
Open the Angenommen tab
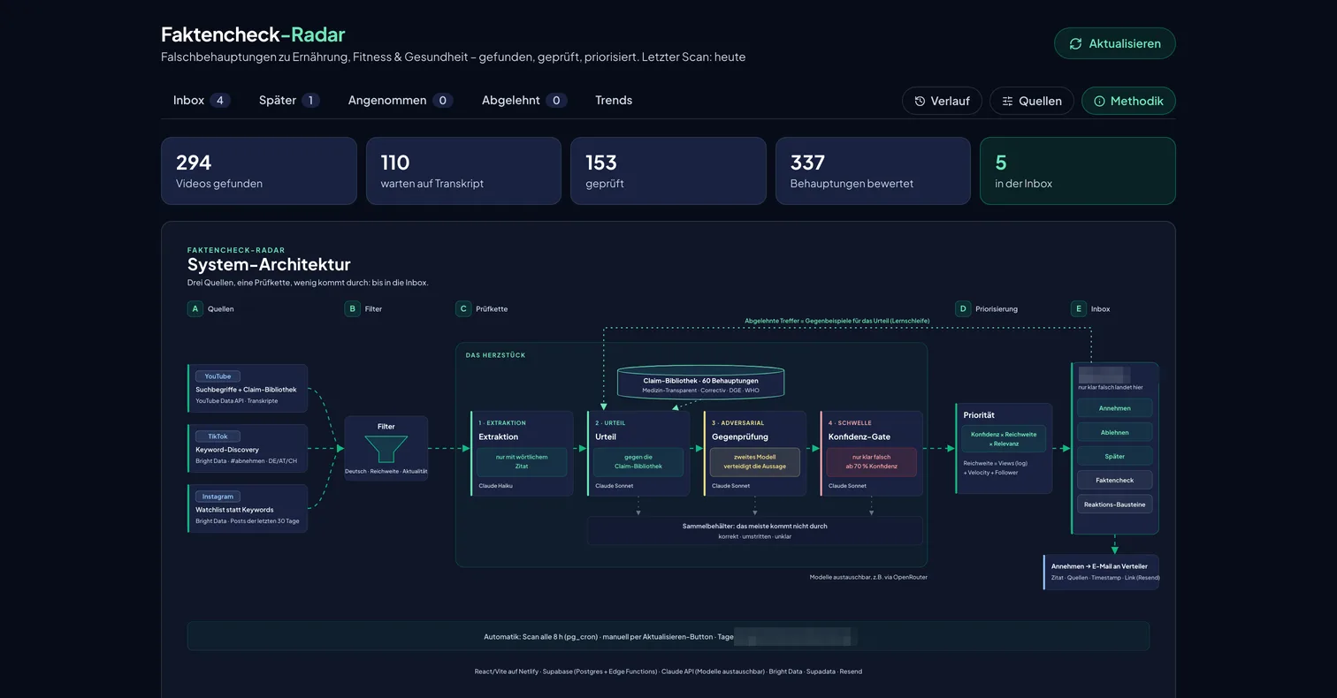tap(401, 100)
